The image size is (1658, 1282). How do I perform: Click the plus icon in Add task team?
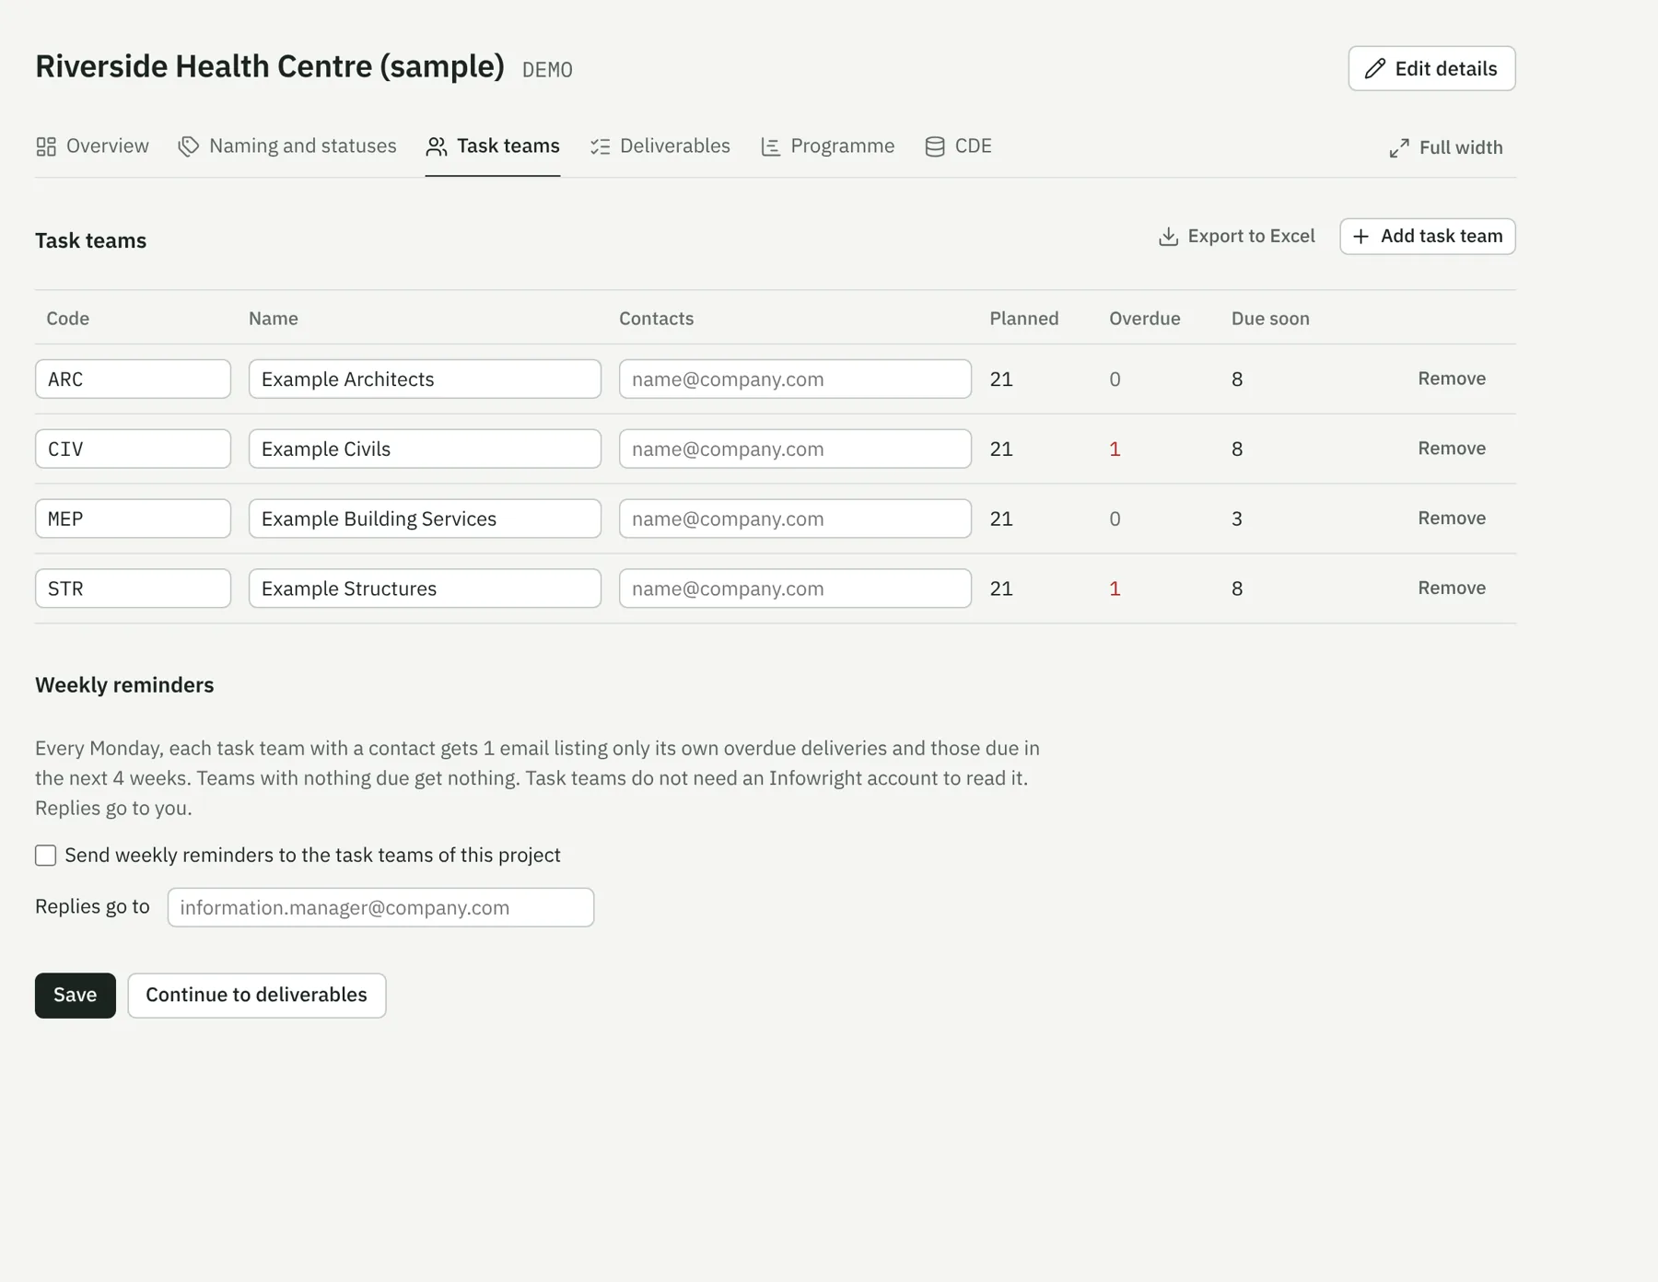tap(1360, 237)
